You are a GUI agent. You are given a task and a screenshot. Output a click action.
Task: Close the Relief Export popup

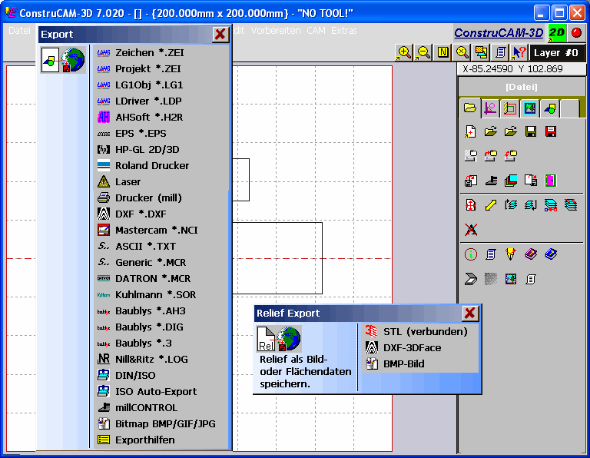470,314
